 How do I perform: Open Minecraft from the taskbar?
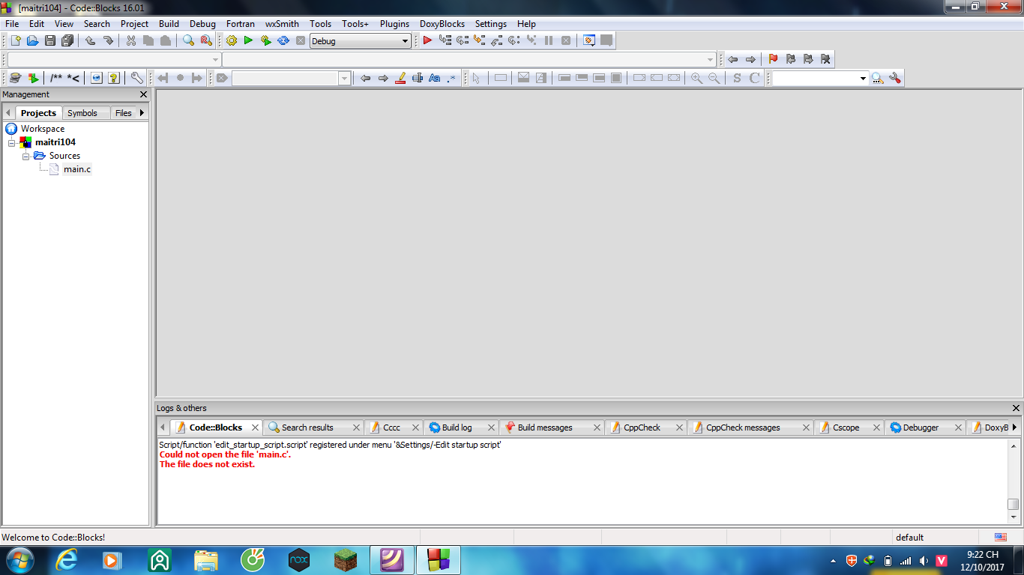pos(346,560)
